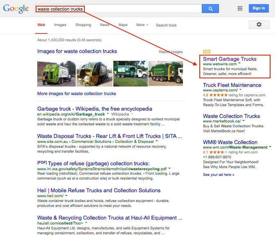Image resolution: width=275 pixels, height=240 pixels.
Task: Expand arrow next to gray Wikipedia label
Action: pos(132,114)
